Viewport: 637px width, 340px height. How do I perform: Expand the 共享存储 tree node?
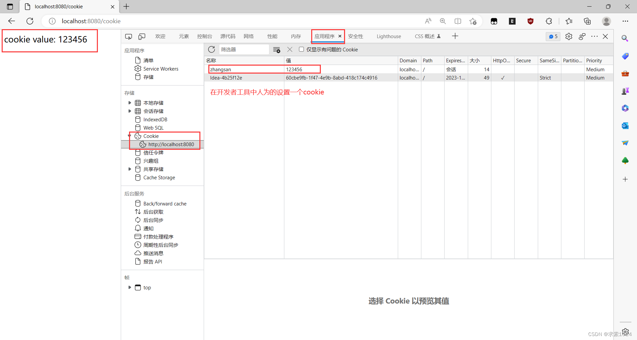coord(130,169)
